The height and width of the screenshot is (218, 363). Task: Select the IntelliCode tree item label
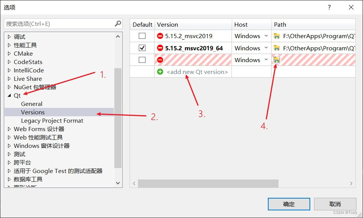coord(29,70)
